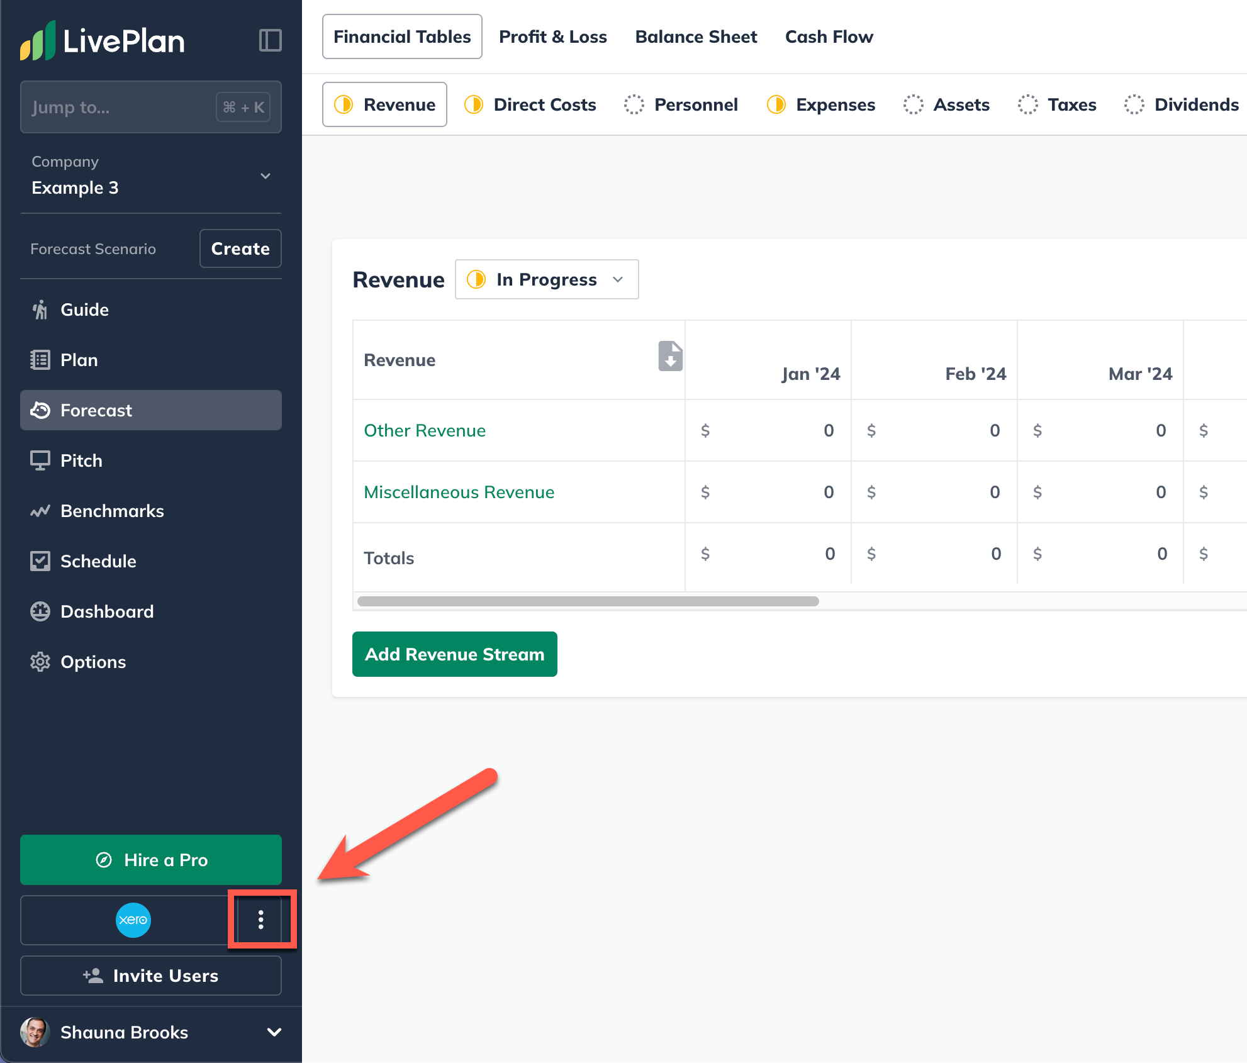Click Shauna Brooks profile avatar
This screenshot has height=1063, width=1247.
pyautogui.click(x=35, y=1032)
